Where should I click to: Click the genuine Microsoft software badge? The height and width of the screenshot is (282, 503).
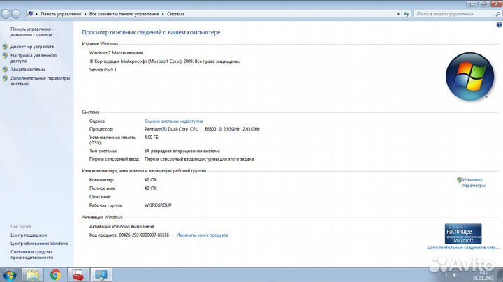(x=462, y=234)
